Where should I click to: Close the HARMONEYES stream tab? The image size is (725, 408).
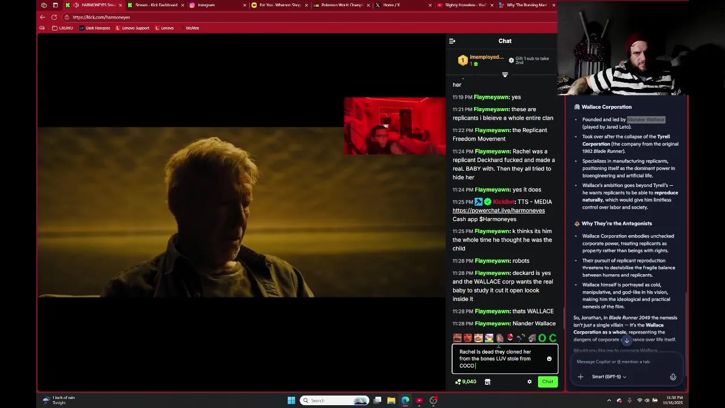[120, 5]
